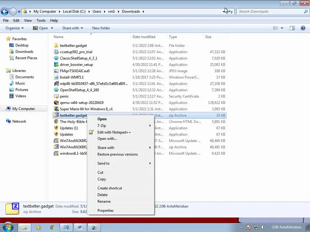Select Install-WMF5.1 script icon
This screenshot has width=310, height=232.
(56, 77)
